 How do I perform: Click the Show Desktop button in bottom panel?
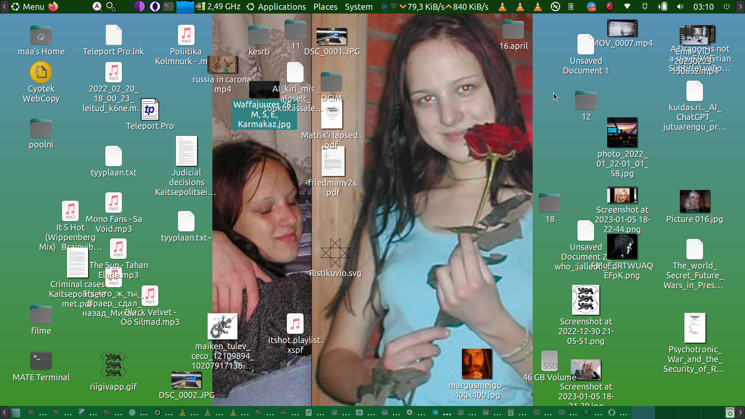[x=15, y=412]
